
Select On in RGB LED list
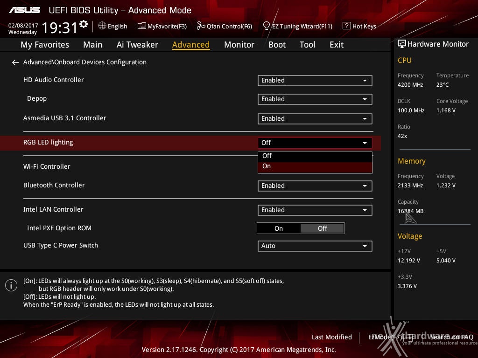[315, 166]
